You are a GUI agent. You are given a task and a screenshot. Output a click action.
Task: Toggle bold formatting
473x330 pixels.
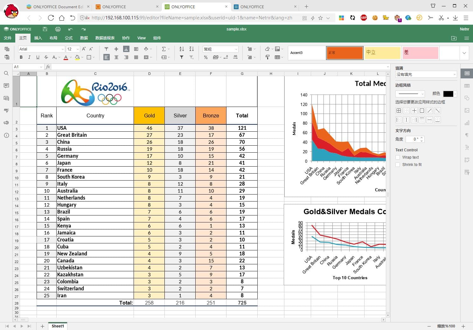point(21,57)
